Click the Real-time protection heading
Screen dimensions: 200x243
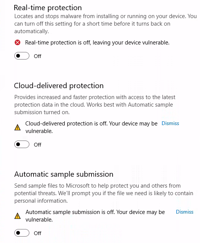(x=48, y=8)
